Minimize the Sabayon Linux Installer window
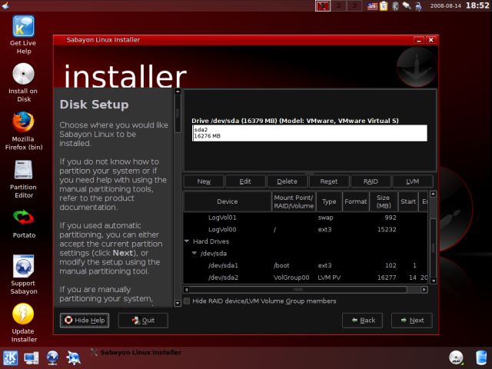This screenshot has height=369, width=492. tap(419, 40)
